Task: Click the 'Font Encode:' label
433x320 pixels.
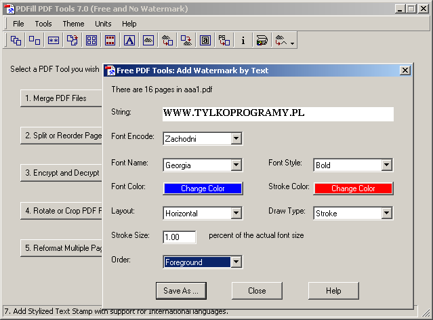Action: [x=133, y=136]
